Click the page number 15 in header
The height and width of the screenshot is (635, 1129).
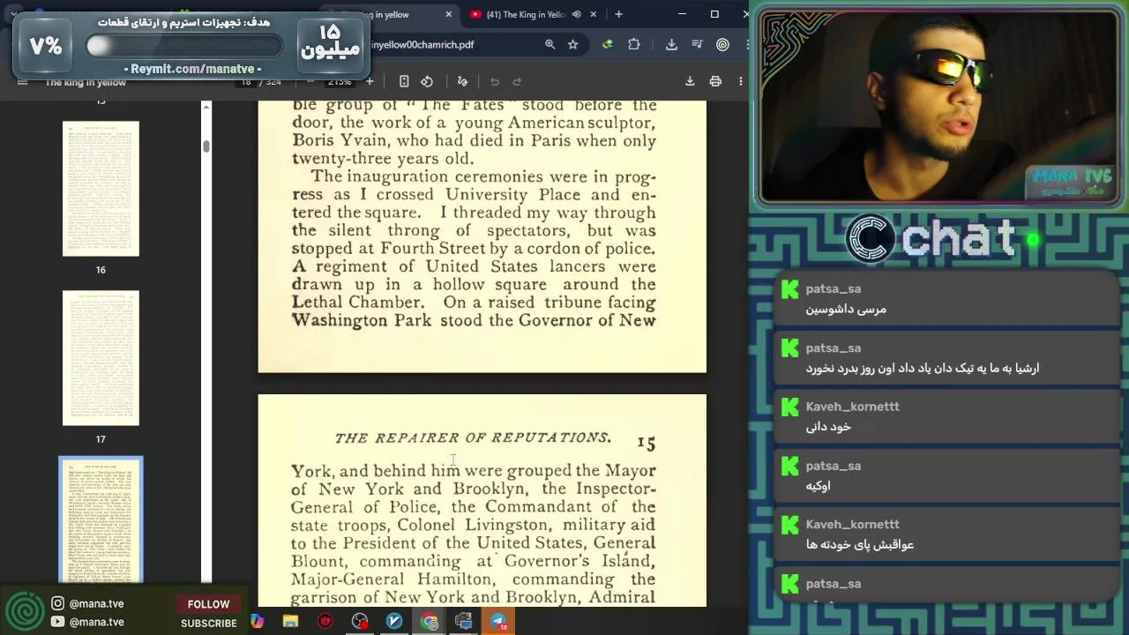click(647, 443)
